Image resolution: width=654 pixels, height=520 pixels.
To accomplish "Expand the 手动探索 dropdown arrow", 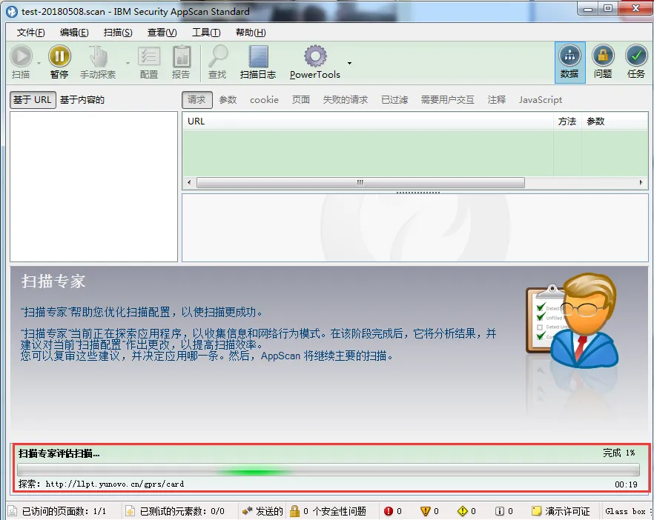I will pos(128,64).
